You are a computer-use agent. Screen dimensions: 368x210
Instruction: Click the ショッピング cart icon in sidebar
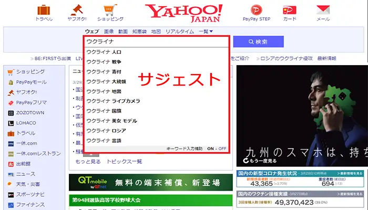[11, 72]
